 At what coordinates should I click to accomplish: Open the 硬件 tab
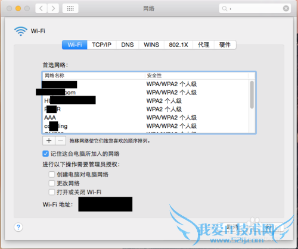point(225,45)
